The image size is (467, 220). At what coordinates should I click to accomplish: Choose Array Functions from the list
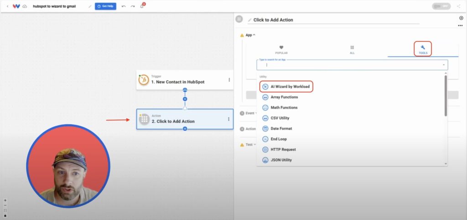point(351,97)
